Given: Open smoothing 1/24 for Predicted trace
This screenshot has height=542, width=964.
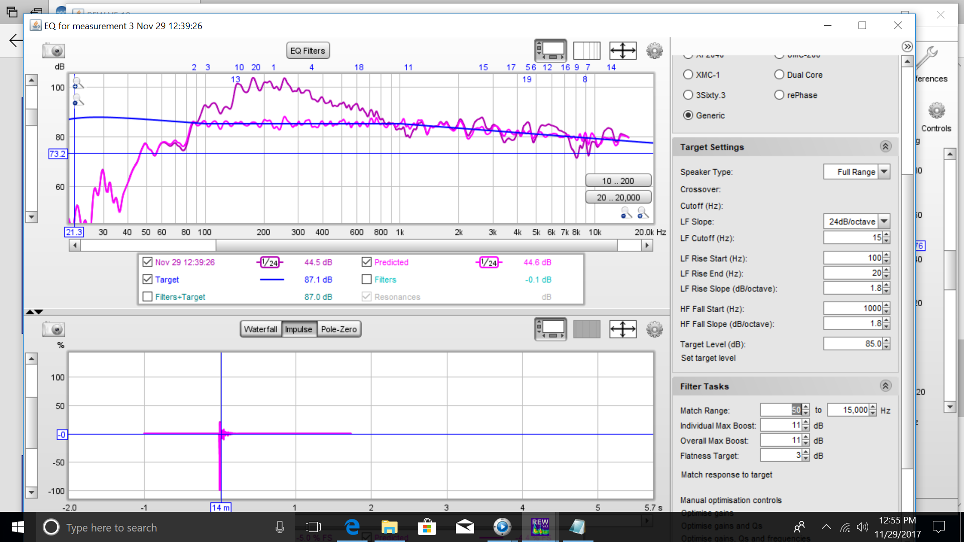Looking at the screenshot, I should point(489,262).
